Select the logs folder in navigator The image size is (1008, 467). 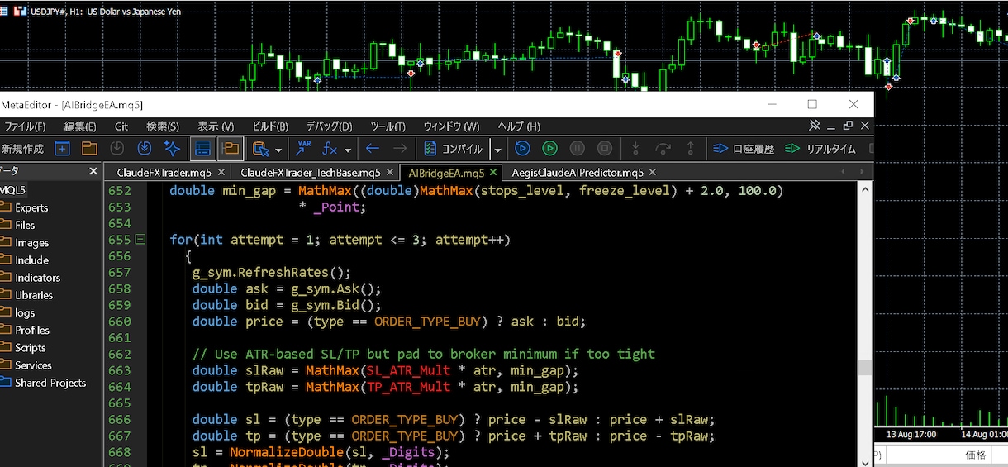[25, 312]
